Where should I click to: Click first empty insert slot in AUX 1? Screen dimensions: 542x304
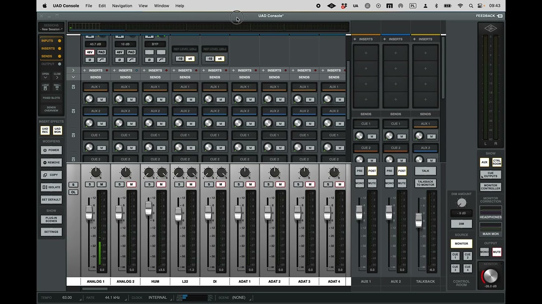tap(366, 53)
